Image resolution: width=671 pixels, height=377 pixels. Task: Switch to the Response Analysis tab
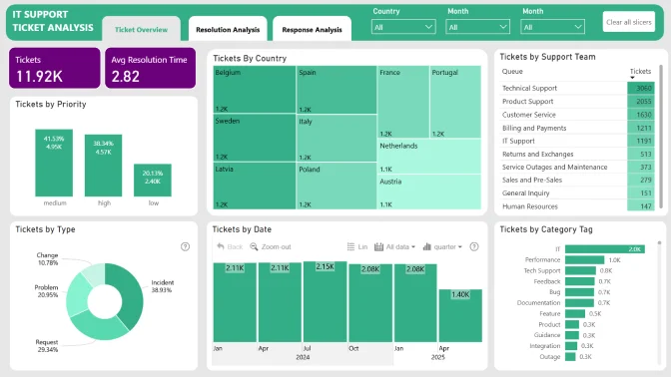312,29
